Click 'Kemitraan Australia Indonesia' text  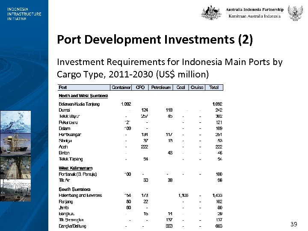(x=255, y=16)
